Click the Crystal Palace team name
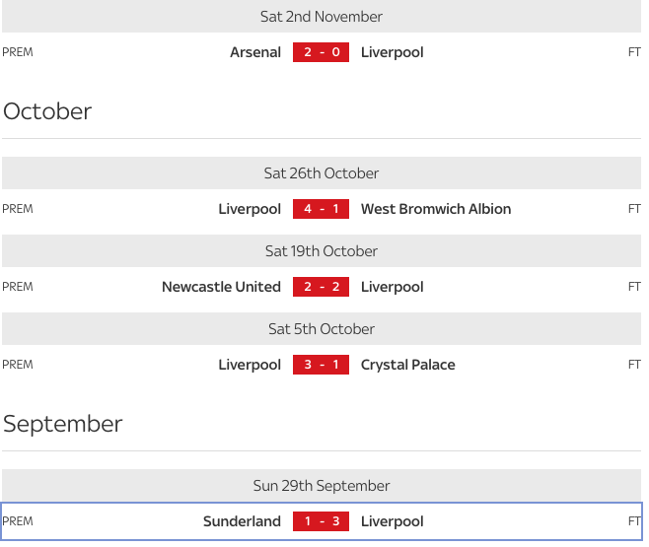The width and height of the screenshot is (649, 547). 407,365
